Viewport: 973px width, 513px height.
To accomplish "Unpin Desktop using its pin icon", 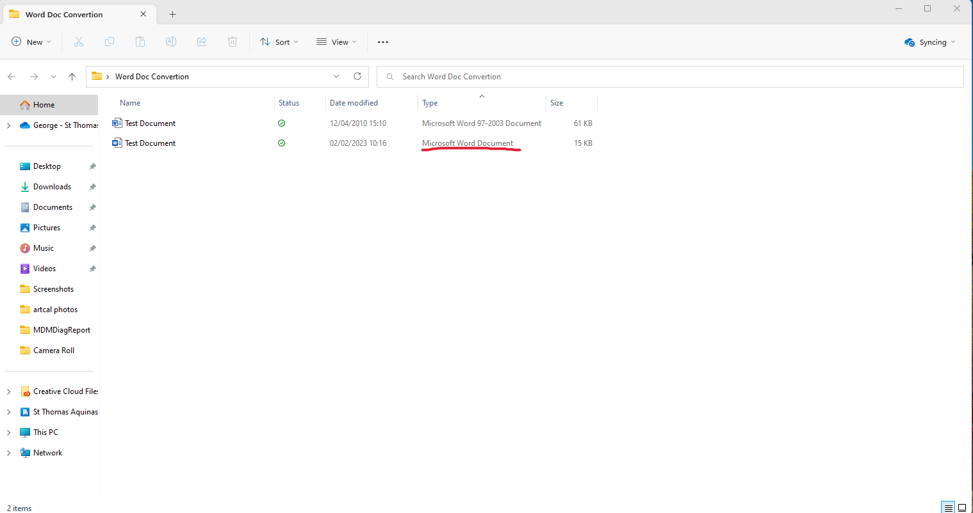I will point(92,166).
